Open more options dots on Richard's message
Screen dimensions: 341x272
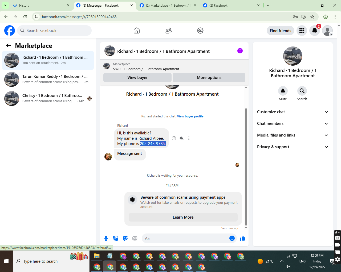(189, 138)
